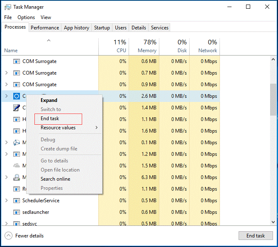278x247 pixels.
Task: Click the grey OneDrive cloud icon
Action: pyautogui.click(x=17, y=165)
